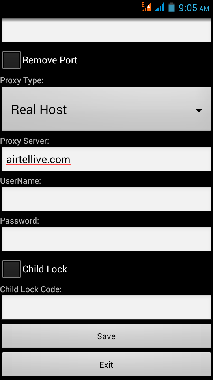Image resolution: width=213 pixels, height=380 pixels.
Task: Tap the Remove Port label text
Action: [50, 60]
